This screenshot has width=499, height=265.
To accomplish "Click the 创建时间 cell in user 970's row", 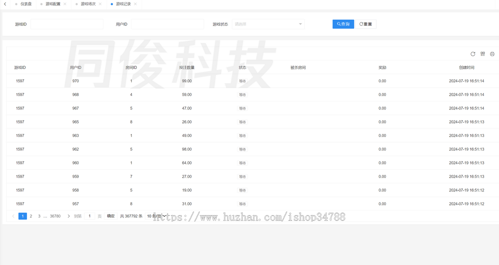I will [x=467, y=81].
